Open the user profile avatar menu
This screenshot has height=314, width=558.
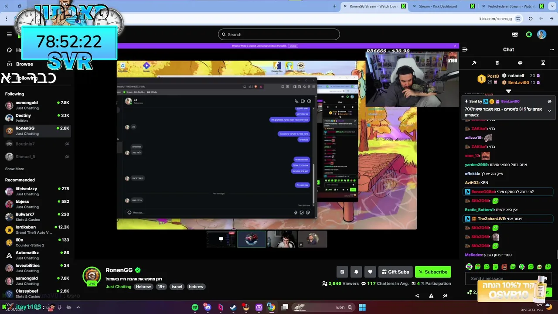pyautogui.click(x=541, y=34)
